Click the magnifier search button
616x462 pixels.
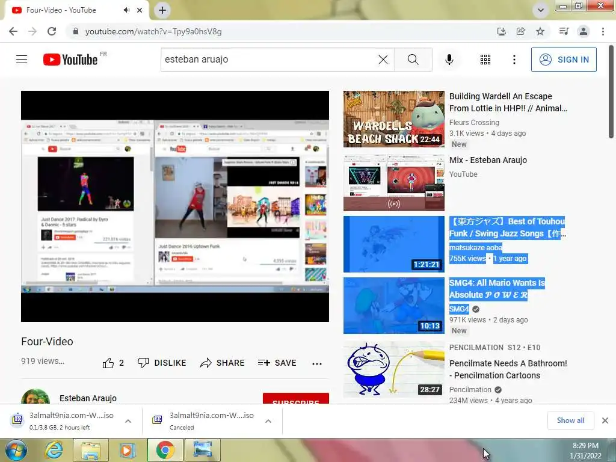(x=413, y=60)
